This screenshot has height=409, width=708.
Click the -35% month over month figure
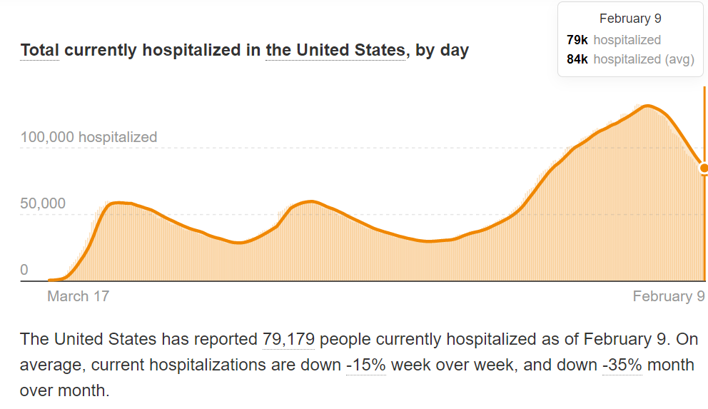(x=622, y=365)
